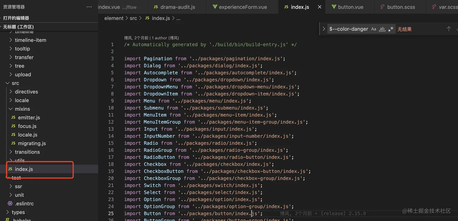The image size is (458, 221).
Task: Click the JS icon beside focus.js
Action: click(x=13, y=126)
